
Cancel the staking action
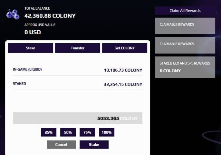(61, 145)
